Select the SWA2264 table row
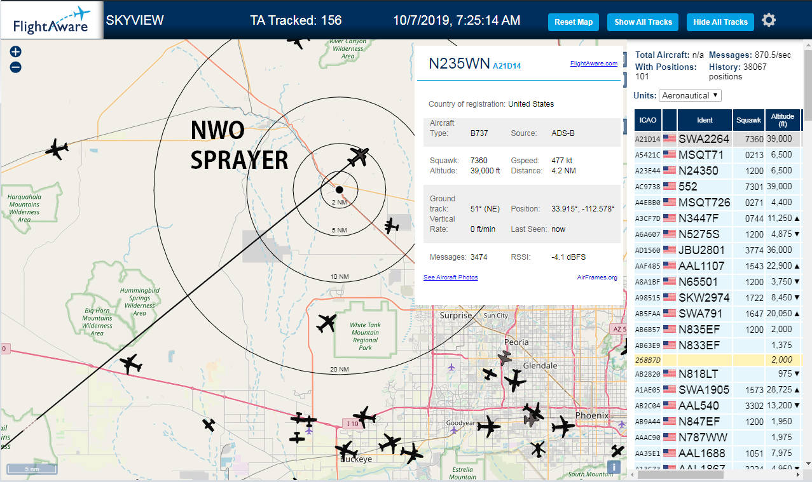The height and width of the screenshot is (482, 812). point(717,138)
